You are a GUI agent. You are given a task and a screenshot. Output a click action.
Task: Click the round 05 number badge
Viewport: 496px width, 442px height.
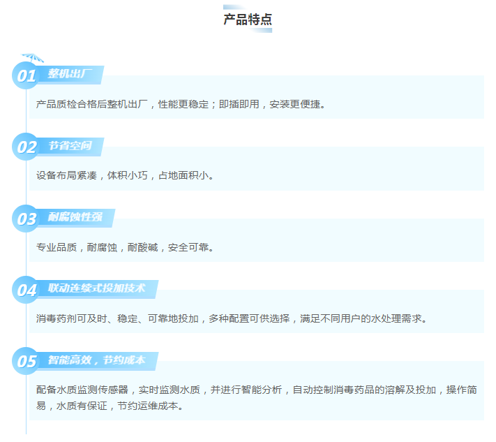pyautogui.click(x=27, y=361)
